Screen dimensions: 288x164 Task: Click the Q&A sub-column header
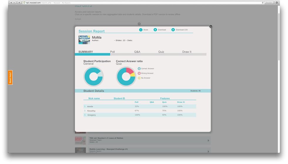coord(152,102)
